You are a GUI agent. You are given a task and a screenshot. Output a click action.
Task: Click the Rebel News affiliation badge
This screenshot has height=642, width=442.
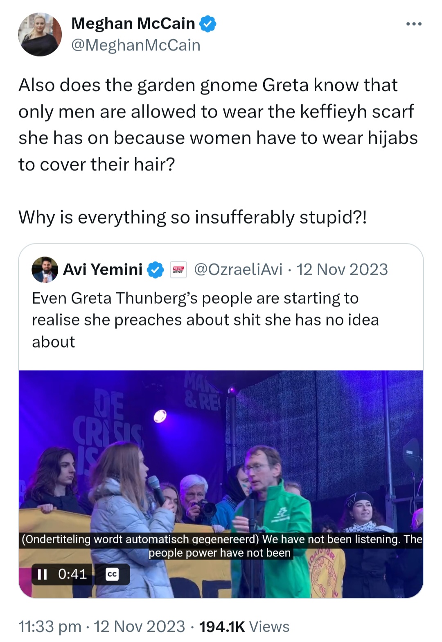click(178, 270)
